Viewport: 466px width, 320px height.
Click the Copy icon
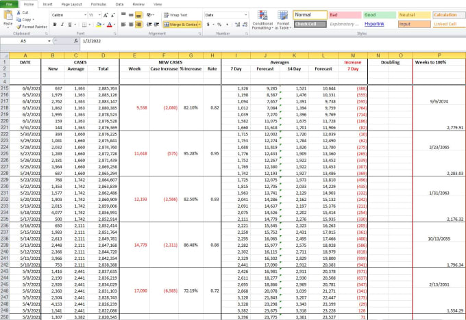click(19, 20)
